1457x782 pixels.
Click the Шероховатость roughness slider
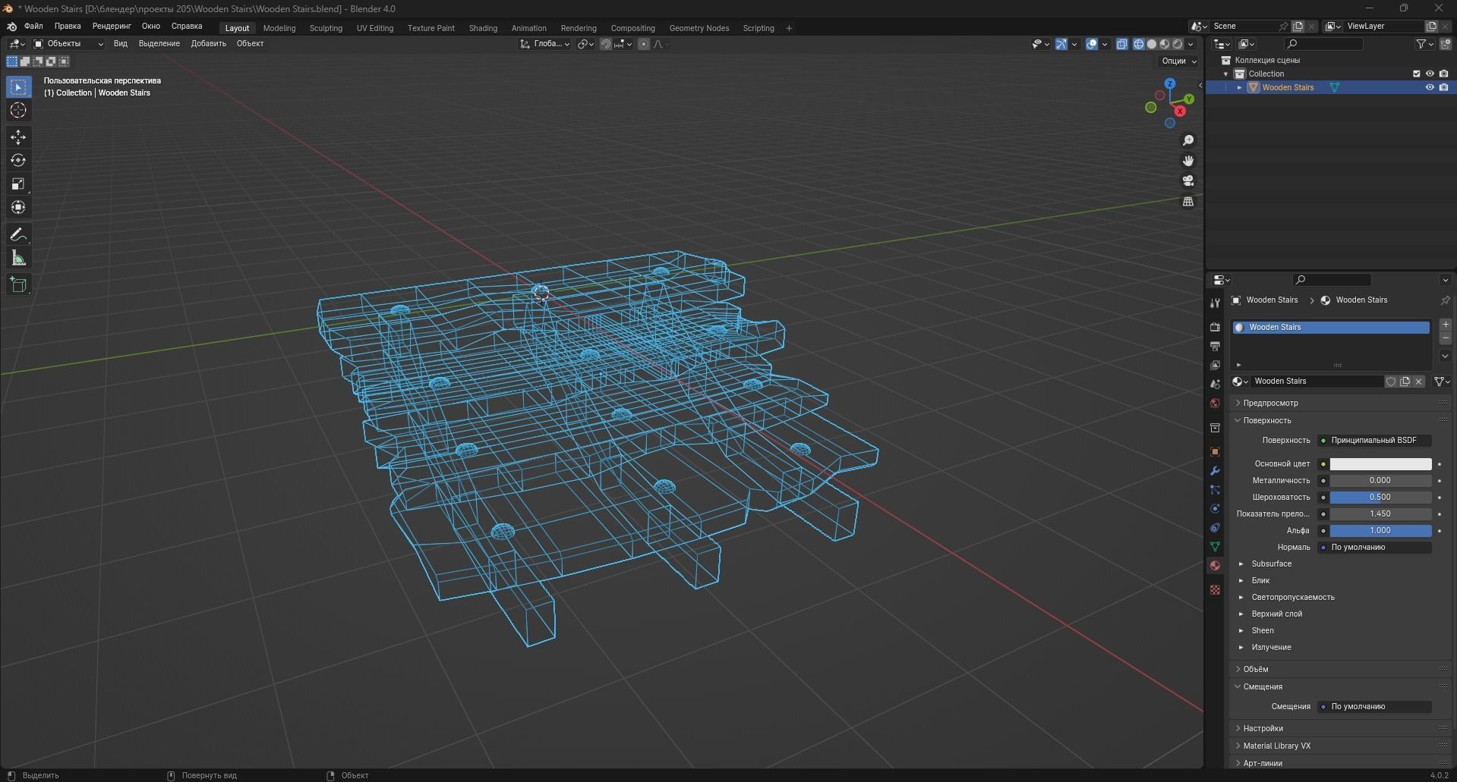tap(1380, 498)
